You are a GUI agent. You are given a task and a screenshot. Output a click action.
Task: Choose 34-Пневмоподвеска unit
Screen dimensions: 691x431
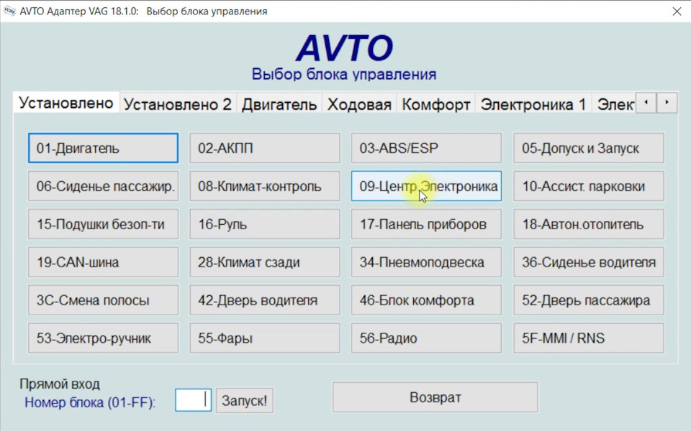(426, 262)
